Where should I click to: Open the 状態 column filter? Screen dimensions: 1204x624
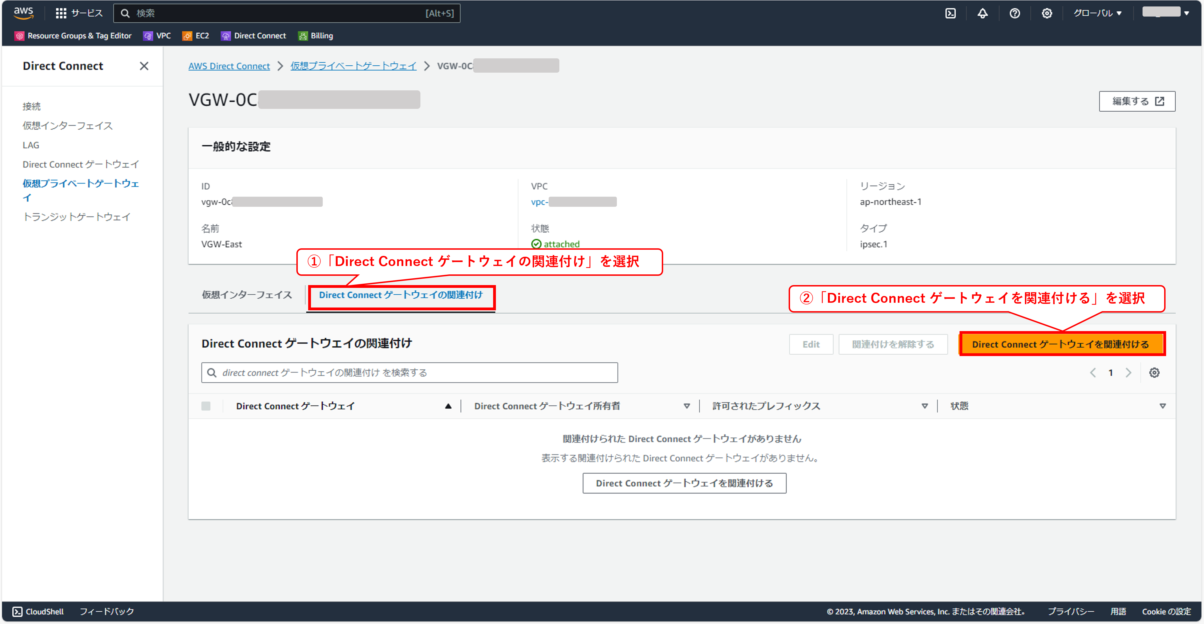tap(1163, 406)
